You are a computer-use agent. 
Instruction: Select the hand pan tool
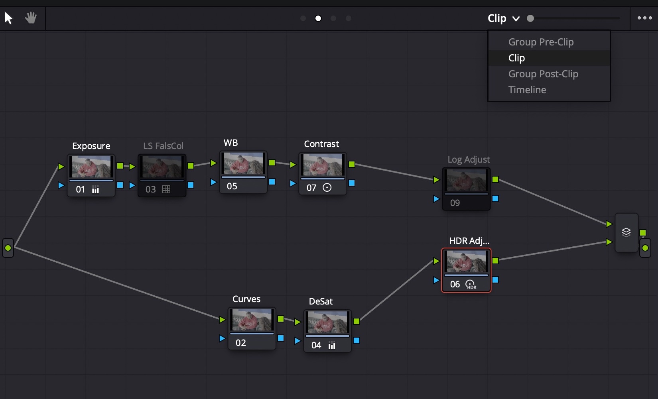coord(31,18)
